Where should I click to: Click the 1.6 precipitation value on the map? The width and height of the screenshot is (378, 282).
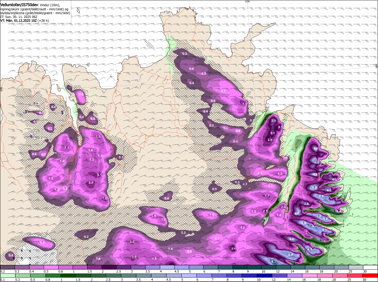coord(98,137)
